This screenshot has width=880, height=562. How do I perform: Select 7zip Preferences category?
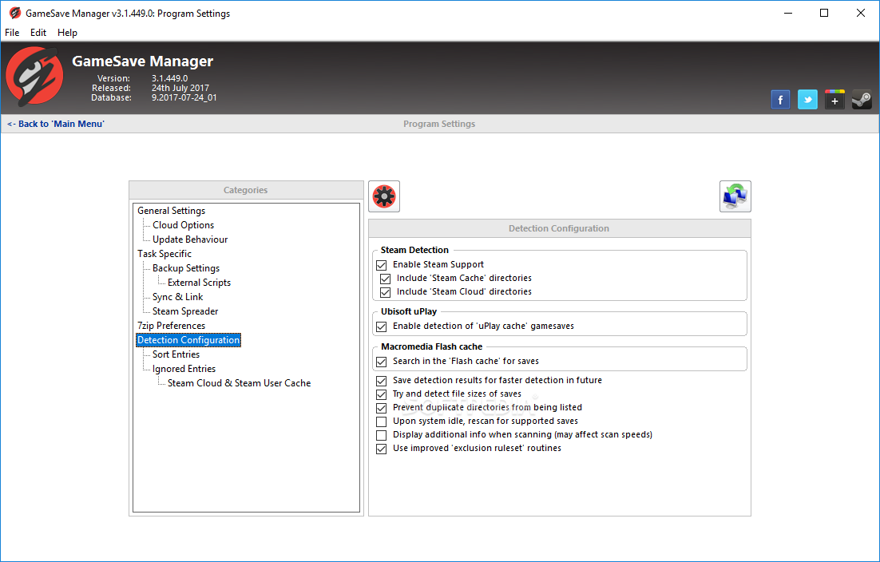coord(171,326)
